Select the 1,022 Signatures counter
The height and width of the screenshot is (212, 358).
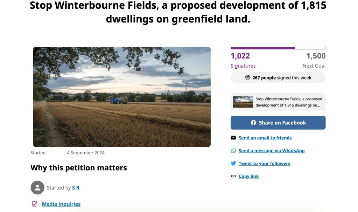[x=240, y=56]
